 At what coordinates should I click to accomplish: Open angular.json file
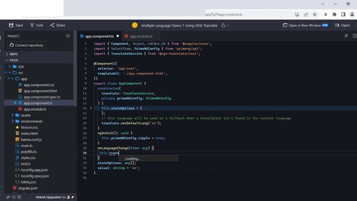pos(27,188)
